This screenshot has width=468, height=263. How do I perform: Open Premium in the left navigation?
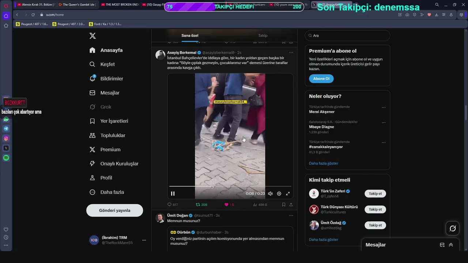[x=105, y=149]
